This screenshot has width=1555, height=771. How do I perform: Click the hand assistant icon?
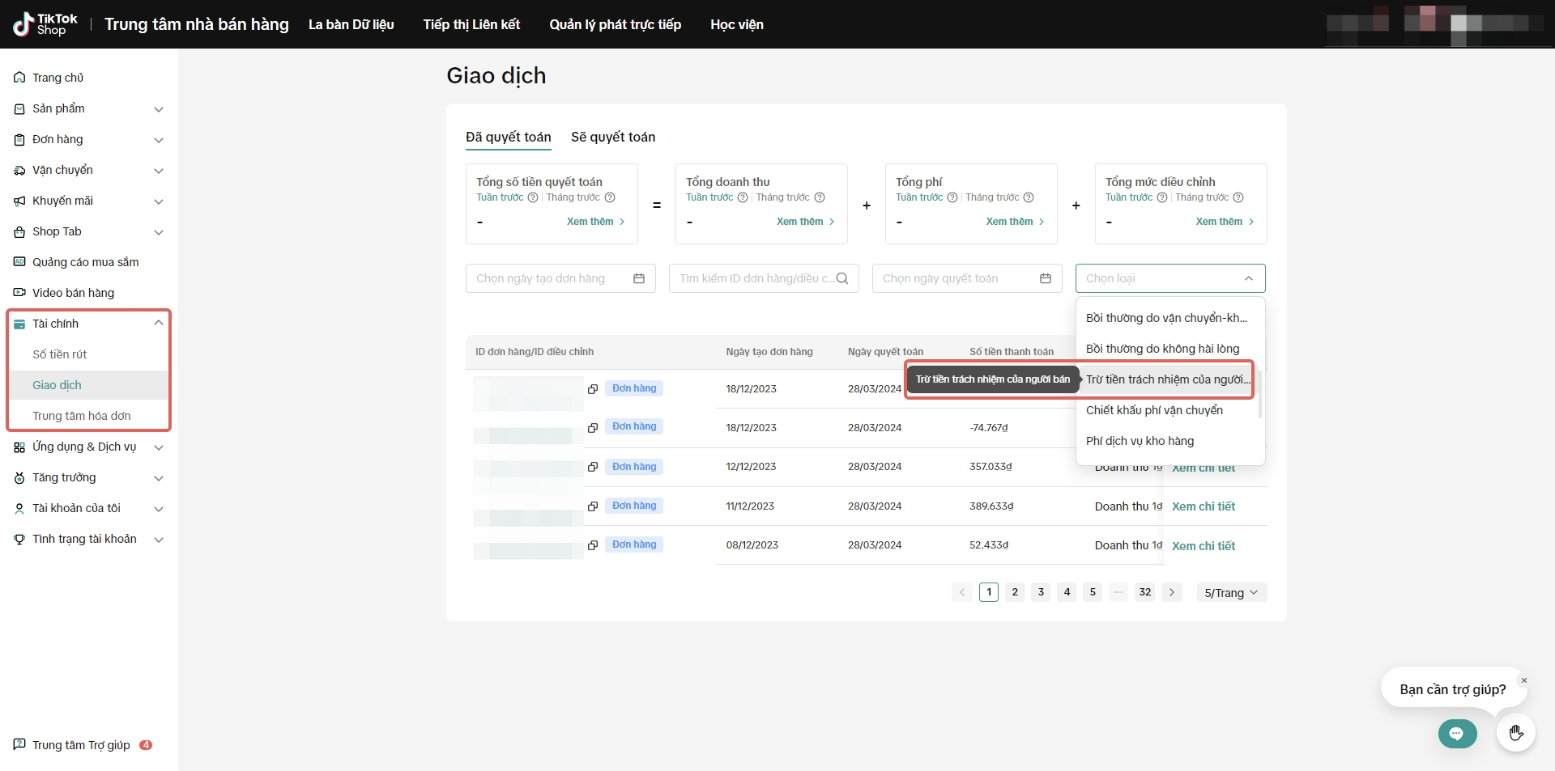[x=1516, y=733]
